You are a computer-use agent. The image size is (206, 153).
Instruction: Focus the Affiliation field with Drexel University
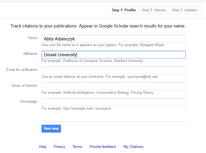tap(113, 54)
